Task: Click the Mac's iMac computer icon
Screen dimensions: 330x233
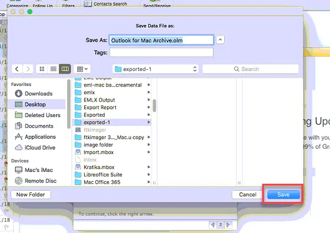Action: point(19,170)
